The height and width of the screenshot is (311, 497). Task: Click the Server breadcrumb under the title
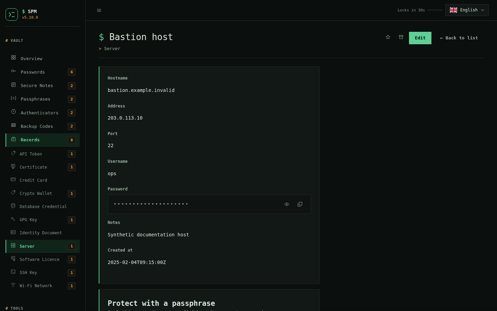coord(112,49)
